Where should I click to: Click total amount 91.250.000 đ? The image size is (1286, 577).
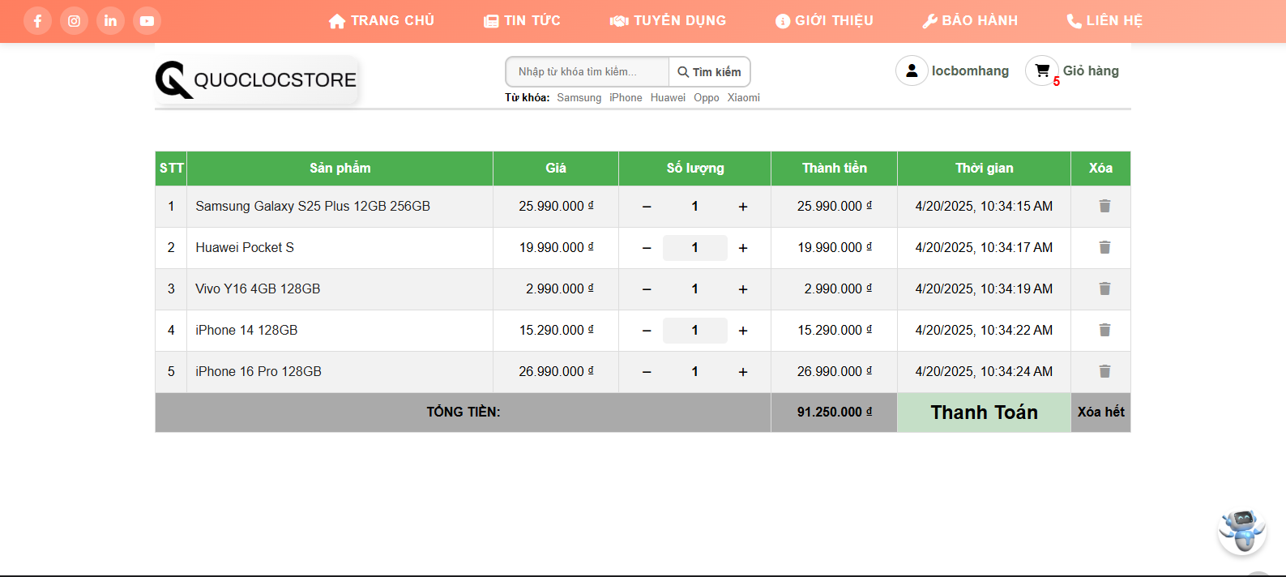[x=835, y=412]
